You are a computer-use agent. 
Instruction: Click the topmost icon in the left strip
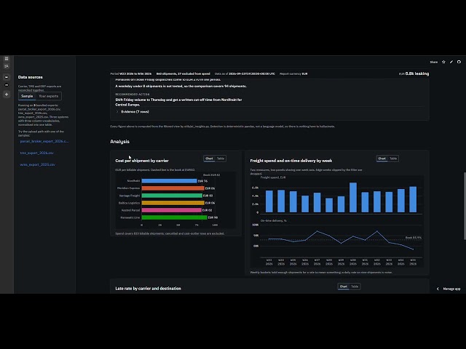click(7, 58)
